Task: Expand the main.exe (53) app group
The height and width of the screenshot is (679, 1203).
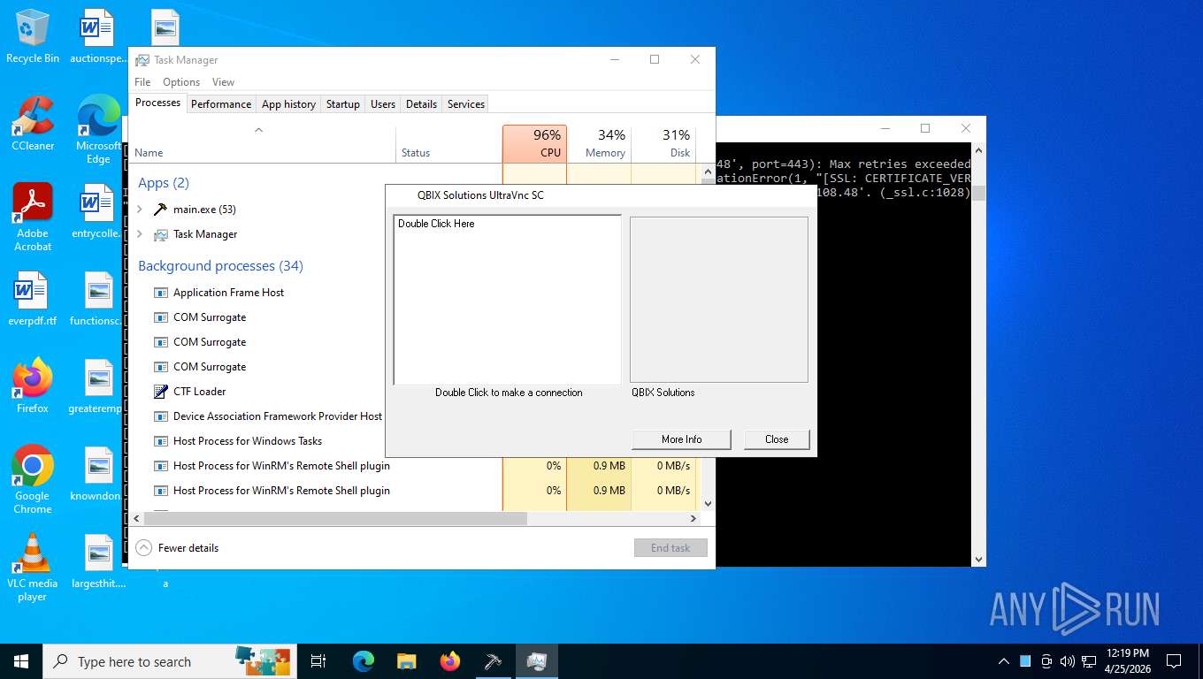Action: (x=140, y=210)
